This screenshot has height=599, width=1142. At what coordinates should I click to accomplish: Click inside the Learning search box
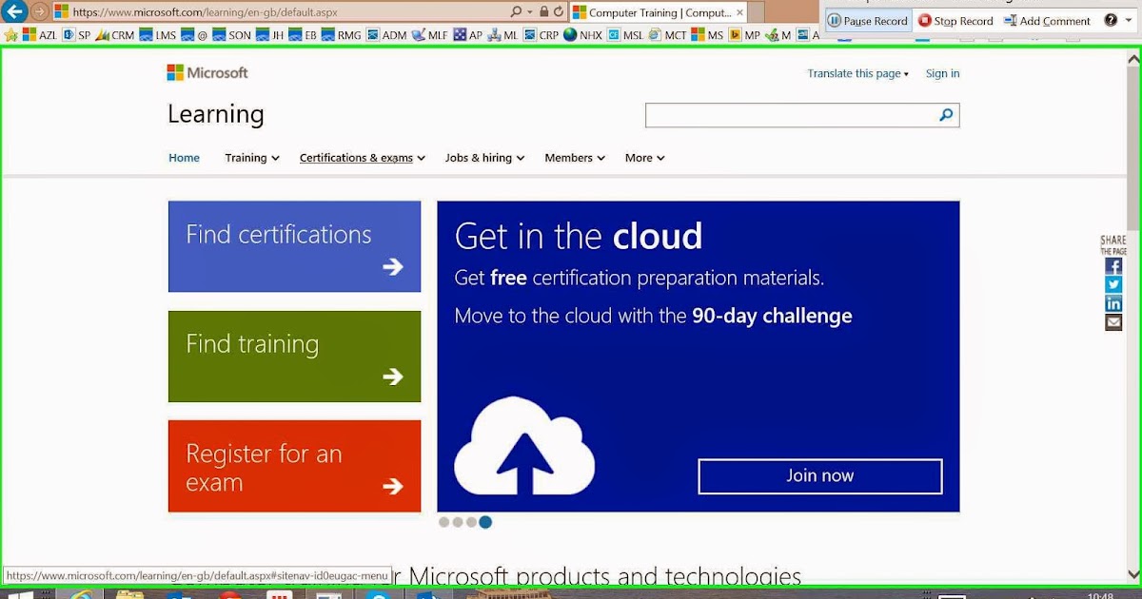[790, 114]
